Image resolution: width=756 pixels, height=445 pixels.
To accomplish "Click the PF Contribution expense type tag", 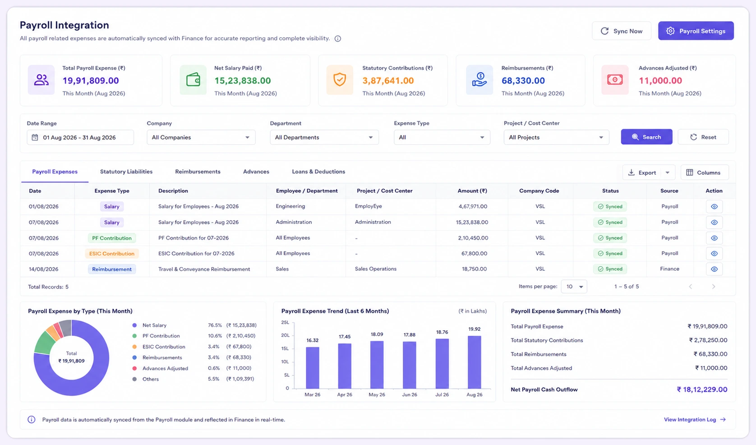I will coord(111,238).
